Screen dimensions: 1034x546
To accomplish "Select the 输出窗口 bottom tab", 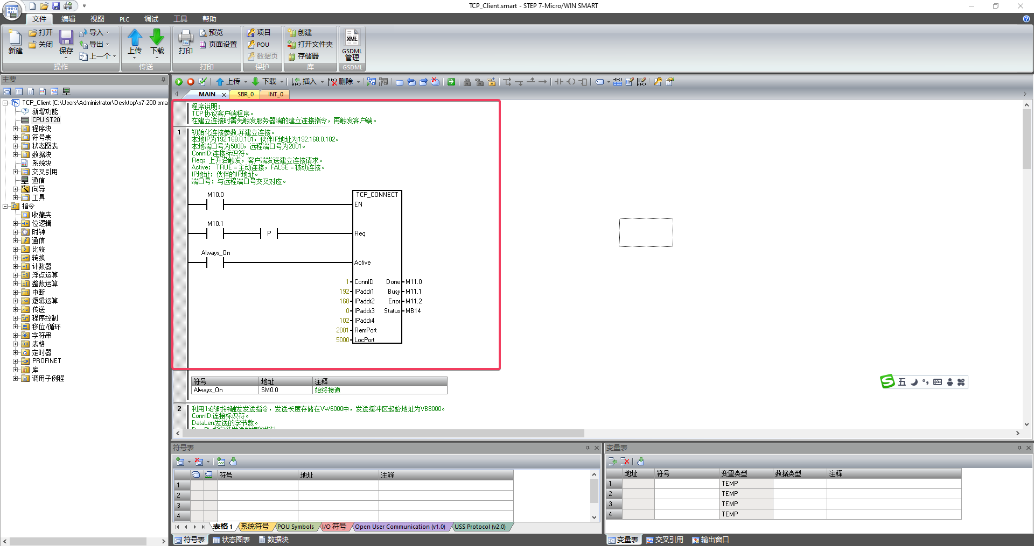I will pyautogui.click(x=710, y=540).
